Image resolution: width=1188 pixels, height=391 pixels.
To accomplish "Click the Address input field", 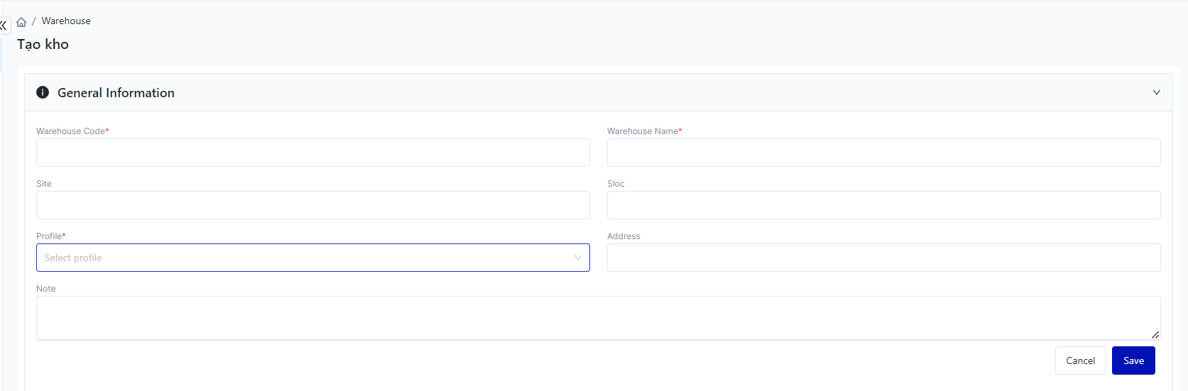I will pos(883,258).
